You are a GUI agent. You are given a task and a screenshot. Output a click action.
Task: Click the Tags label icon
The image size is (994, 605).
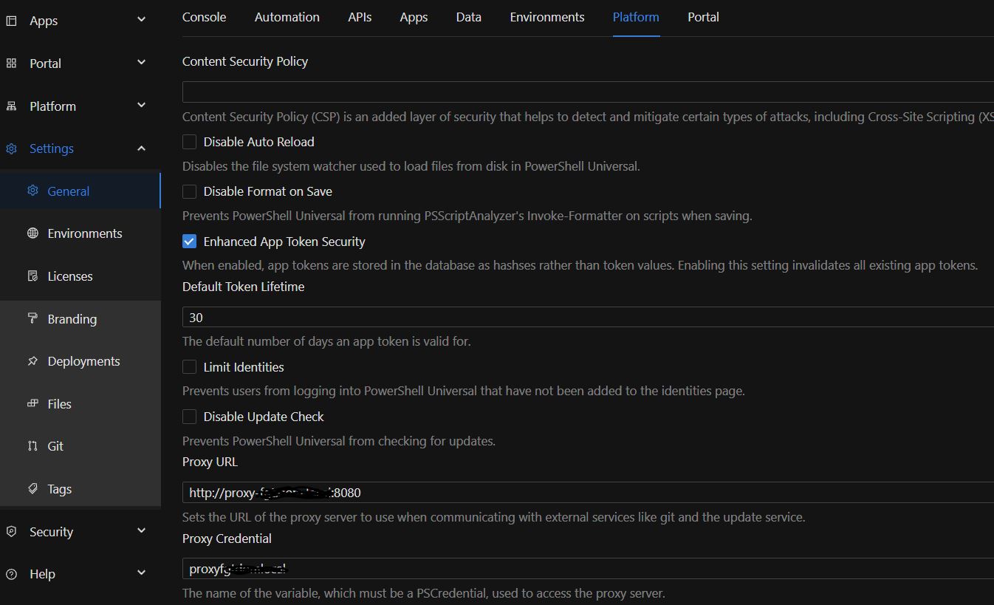pos(32,488)
